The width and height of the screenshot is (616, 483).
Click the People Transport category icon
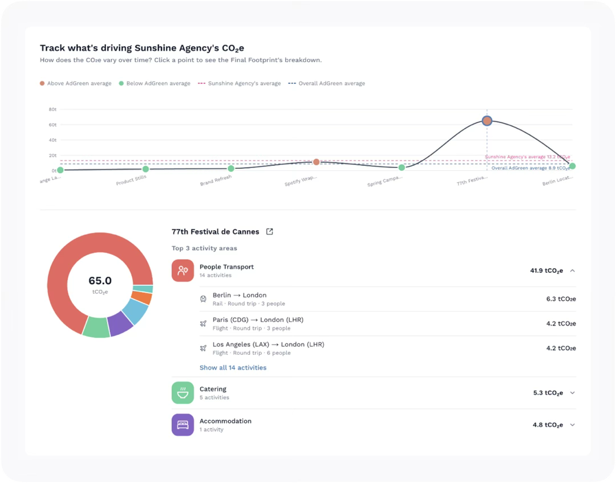click(183, 271)
